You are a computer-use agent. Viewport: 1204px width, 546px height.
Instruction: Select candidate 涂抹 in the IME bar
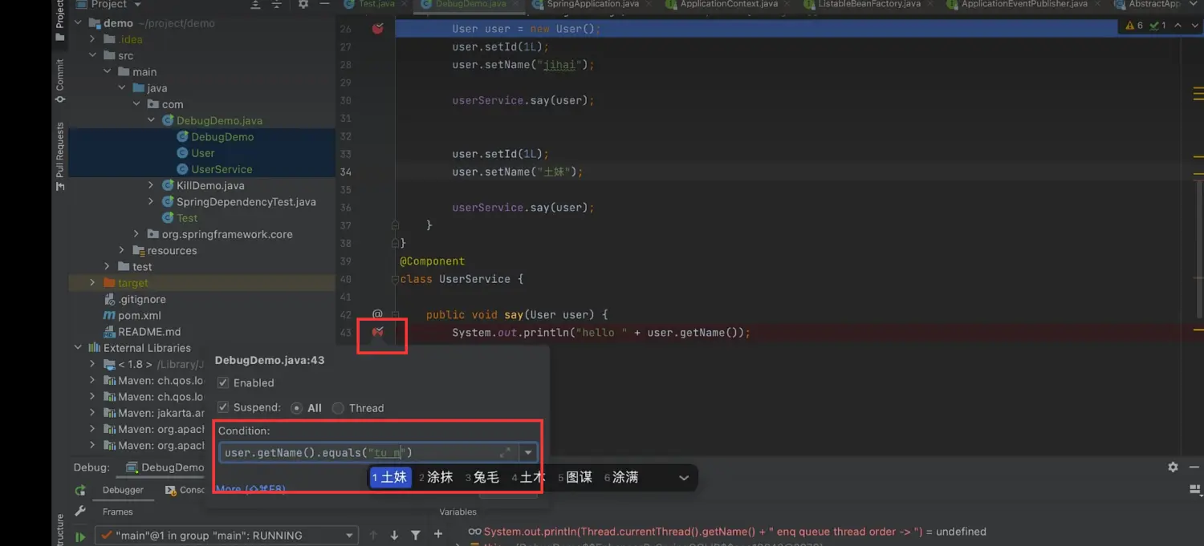click(x=436, y=477)
